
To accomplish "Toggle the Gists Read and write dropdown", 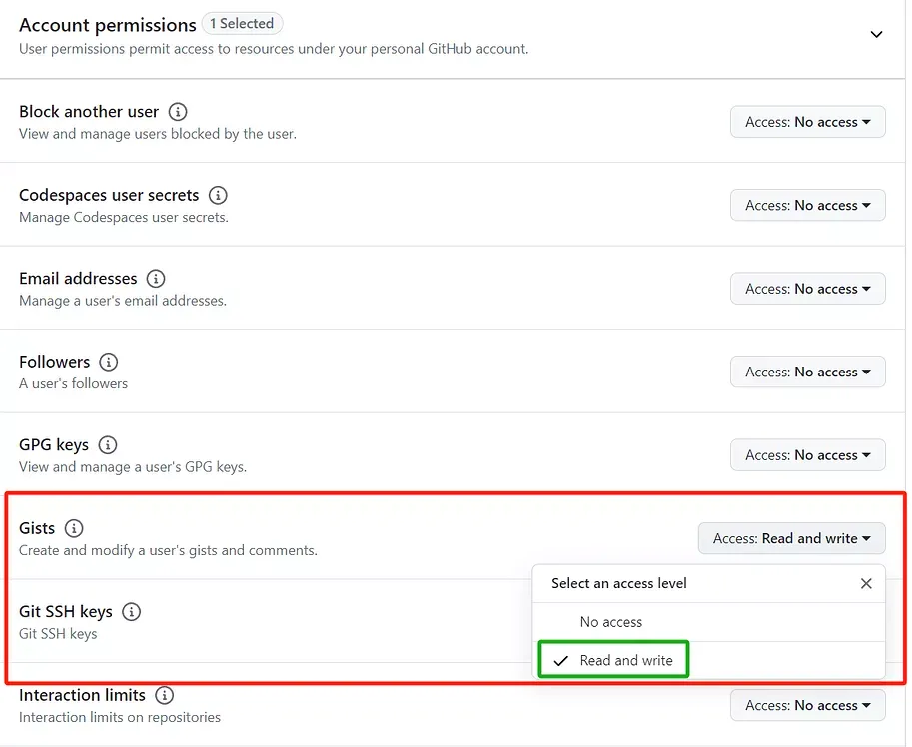I will point(791,538).
